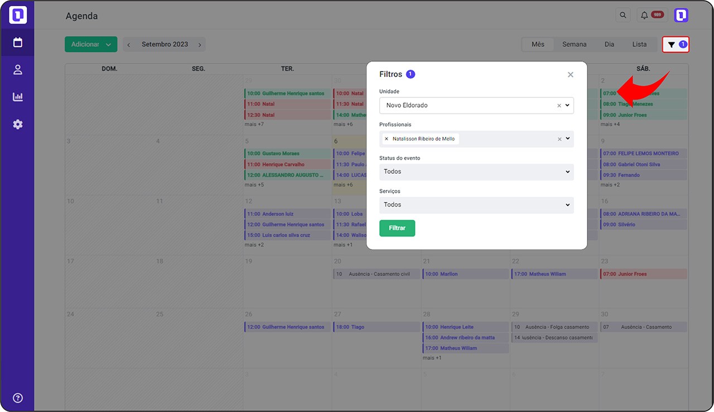Open the 18:00 Tiago event
The image size is (714, 412).
point(377,327)
